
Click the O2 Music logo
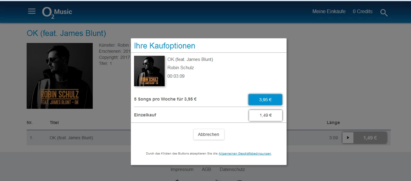coord(57,12)
